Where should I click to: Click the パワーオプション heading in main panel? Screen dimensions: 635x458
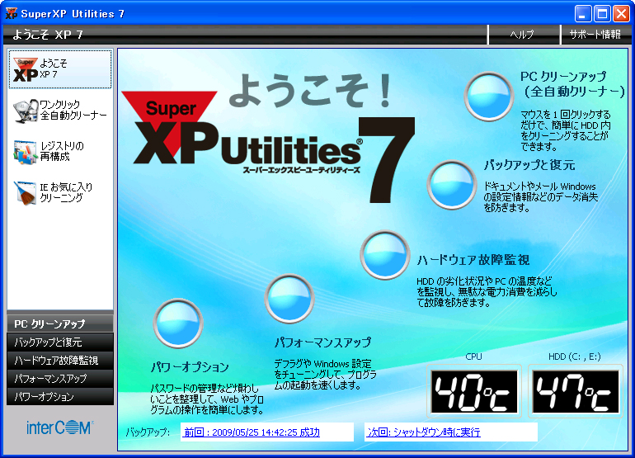190,367
